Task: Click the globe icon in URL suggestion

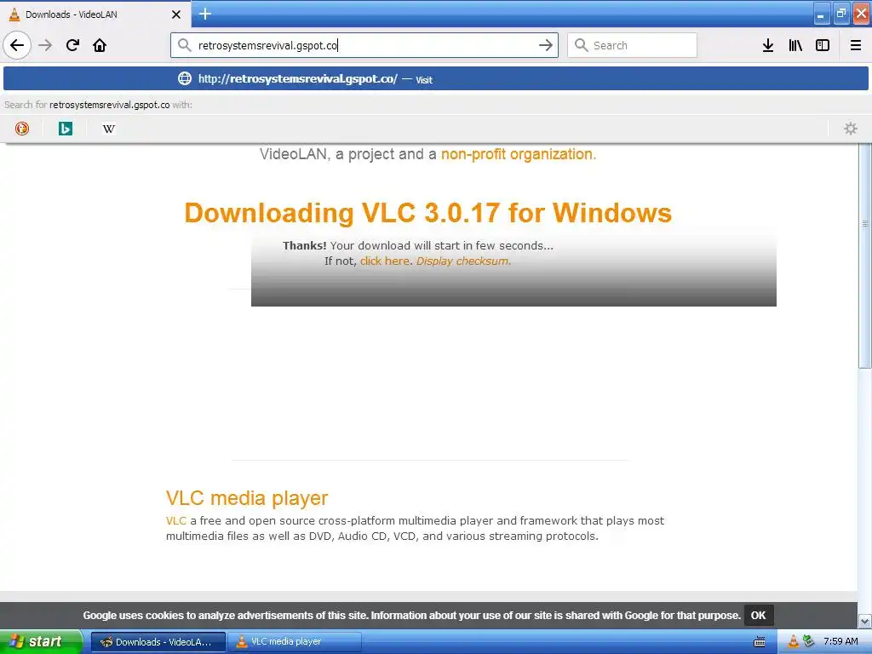Action: coord(185,78)
